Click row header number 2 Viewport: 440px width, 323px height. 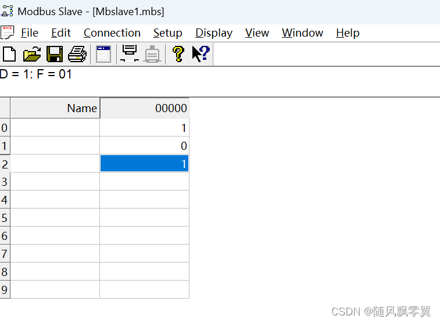5,163
